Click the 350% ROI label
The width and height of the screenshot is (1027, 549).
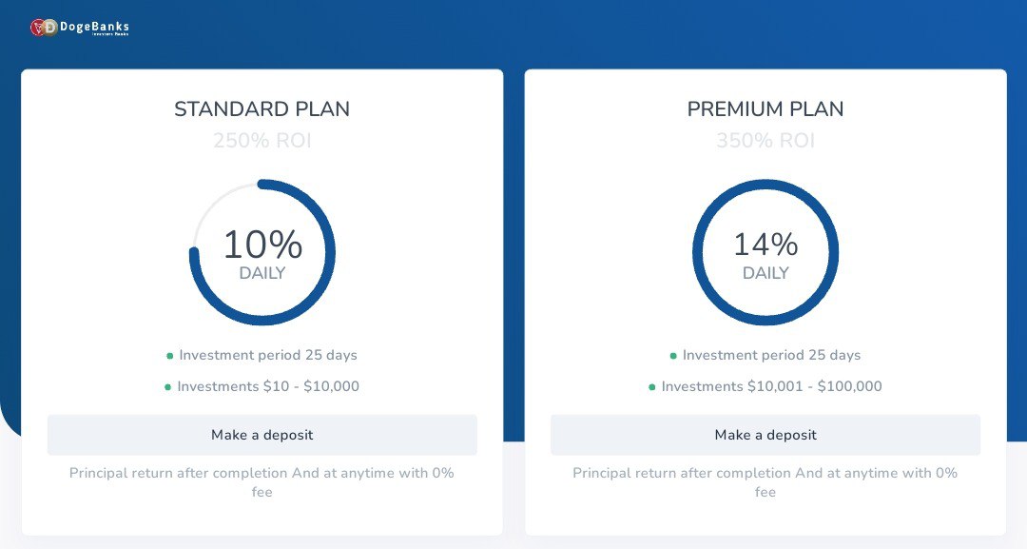tap(765, 141)
